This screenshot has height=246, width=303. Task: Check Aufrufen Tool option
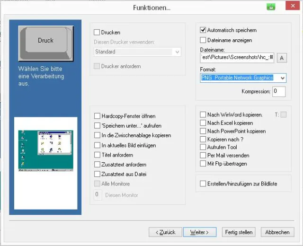203,147
